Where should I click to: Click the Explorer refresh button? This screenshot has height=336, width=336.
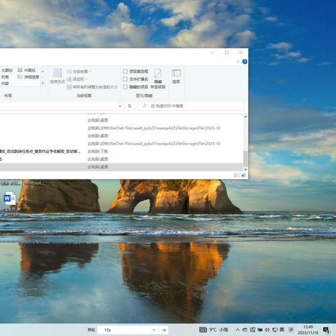[130, 106]
